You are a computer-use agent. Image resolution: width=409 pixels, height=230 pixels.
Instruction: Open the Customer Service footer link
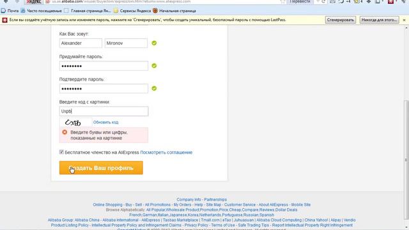(x=240, y=205)
